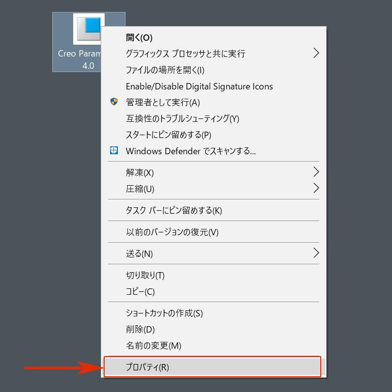392x392 pixels.
Task: Expand the 送る(N) submenu arrow
Action: pos(316,253)
